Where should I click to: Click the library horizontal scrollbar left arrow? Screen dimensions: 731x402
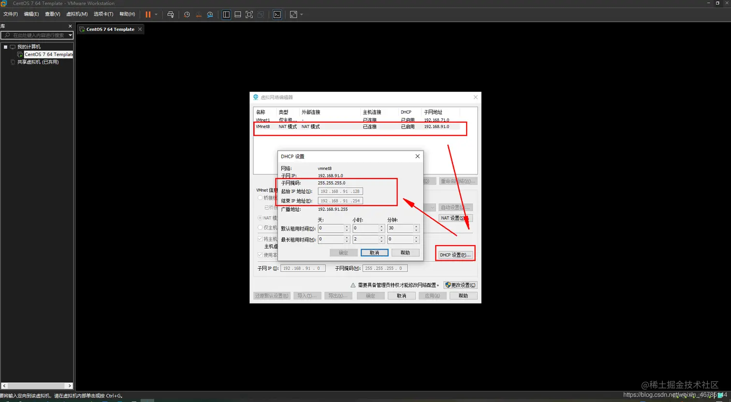point(4,386)
